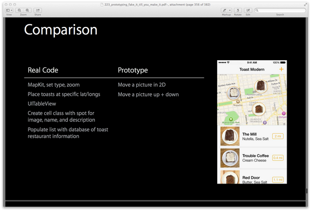Image resolution: width=311 pixels, height=211 pixels.
Task: Click the 2 mi distance badge
Action: coord(278,136)
